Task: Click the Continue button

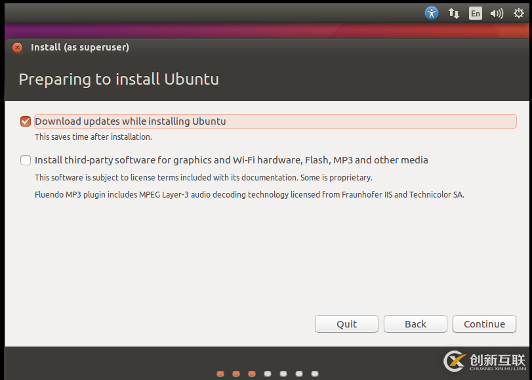Action: tap(484, 324)
